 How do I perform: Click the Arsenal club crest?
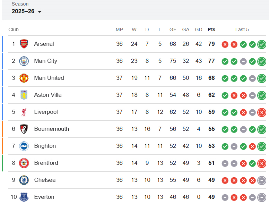24,44
